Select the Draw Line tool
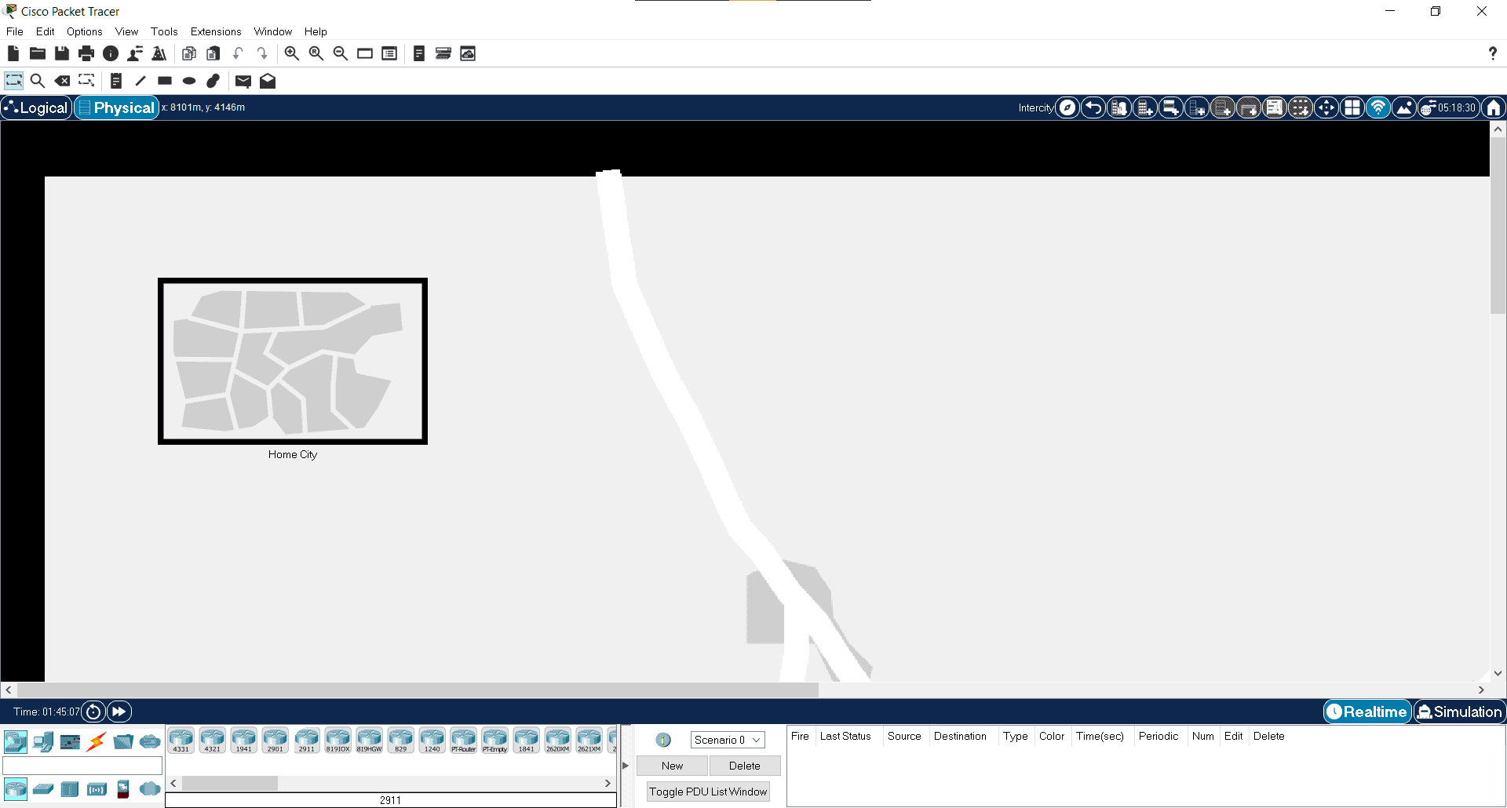1507x808 pixels. [x=140, y=81]
